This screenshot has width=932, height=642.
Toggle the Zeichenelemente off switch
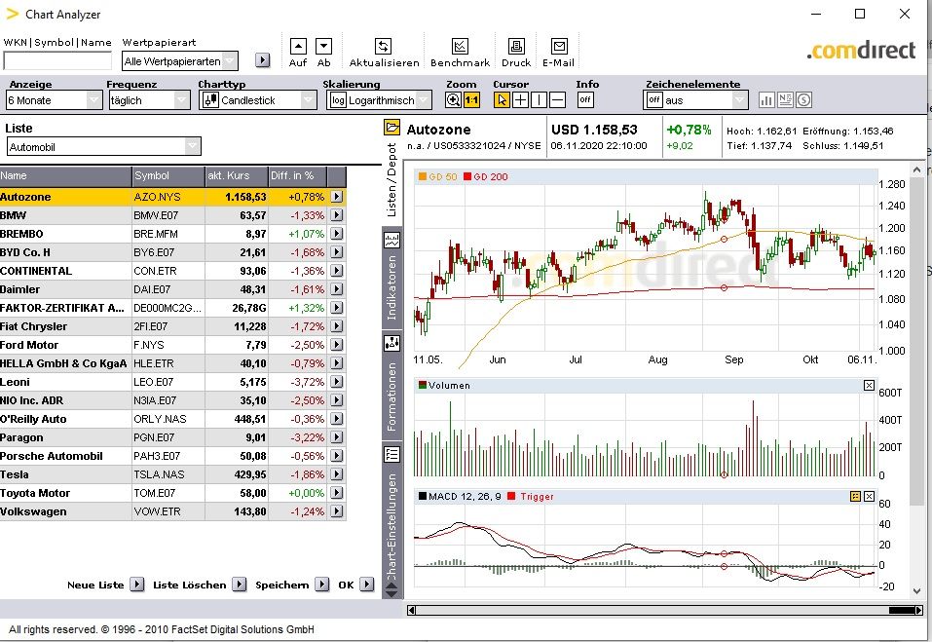pyautogui.click(x=654, y=100)
